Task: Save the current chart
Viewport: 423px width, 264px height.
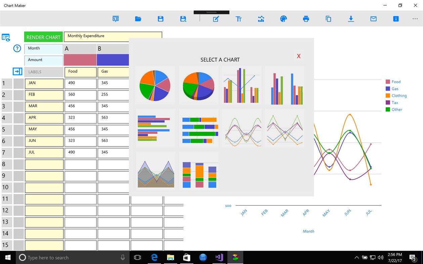Action: point(160,19)
